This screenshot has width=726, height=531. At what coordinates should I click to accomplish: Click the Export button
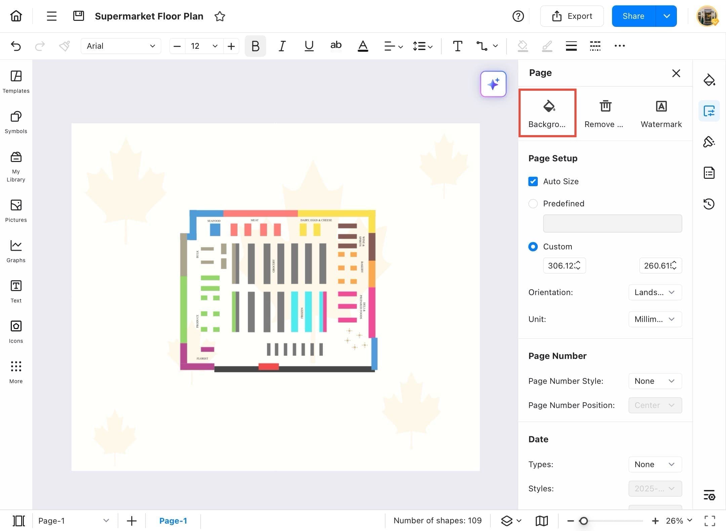coord(572,16)
